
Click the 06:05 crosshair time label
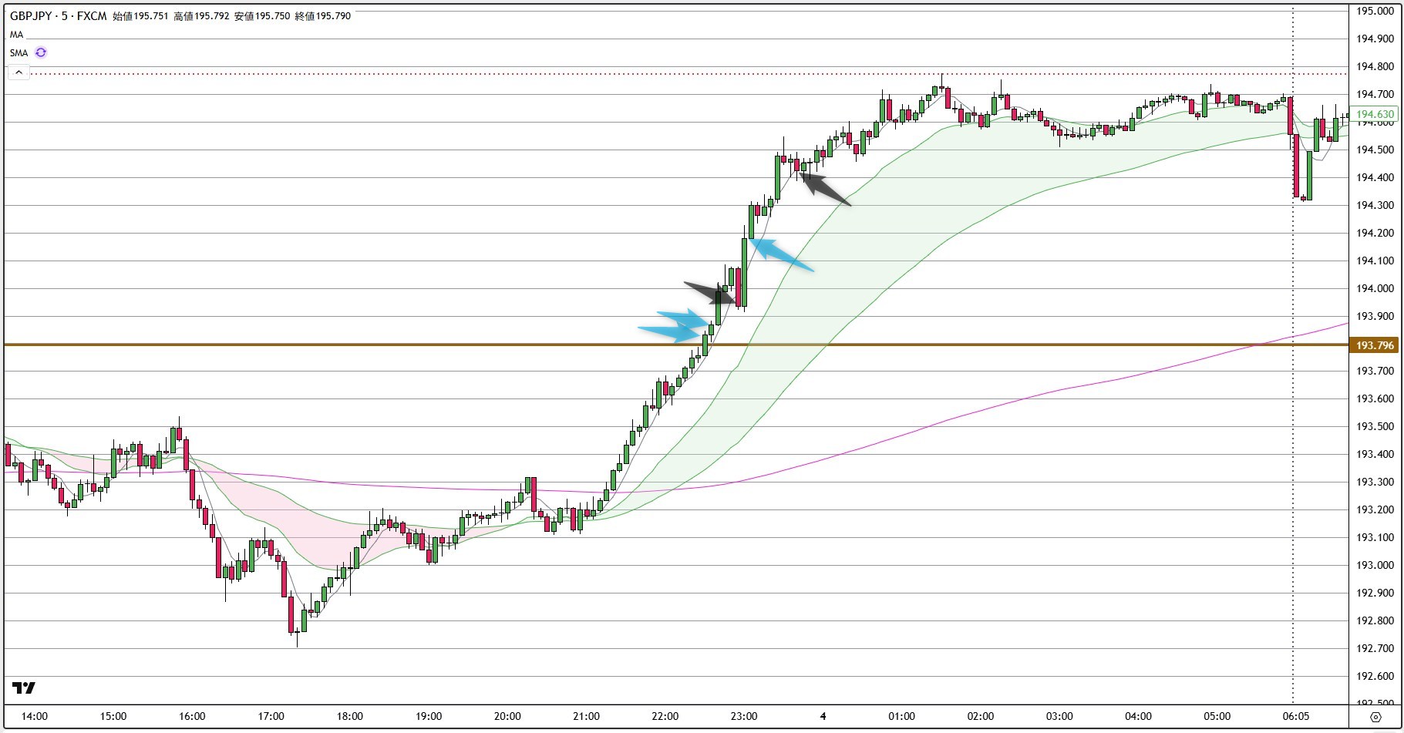(x=1296, y=716)
